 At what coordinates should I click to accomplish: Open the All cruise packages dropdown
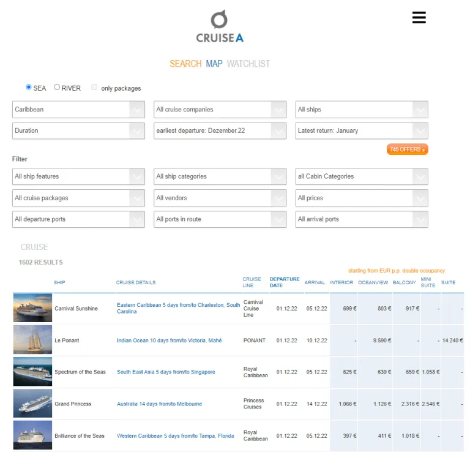(x=78, y=198)
